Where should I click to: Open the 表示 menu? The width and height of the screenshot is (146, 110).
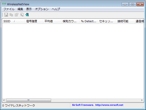tap(29, 9)
